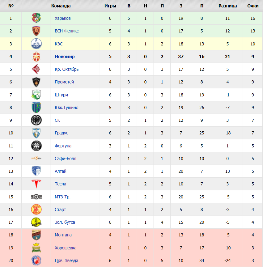263x267 pixels.
Task: Open the Кр. Октябрь team link
Action: tap(67, 69)
